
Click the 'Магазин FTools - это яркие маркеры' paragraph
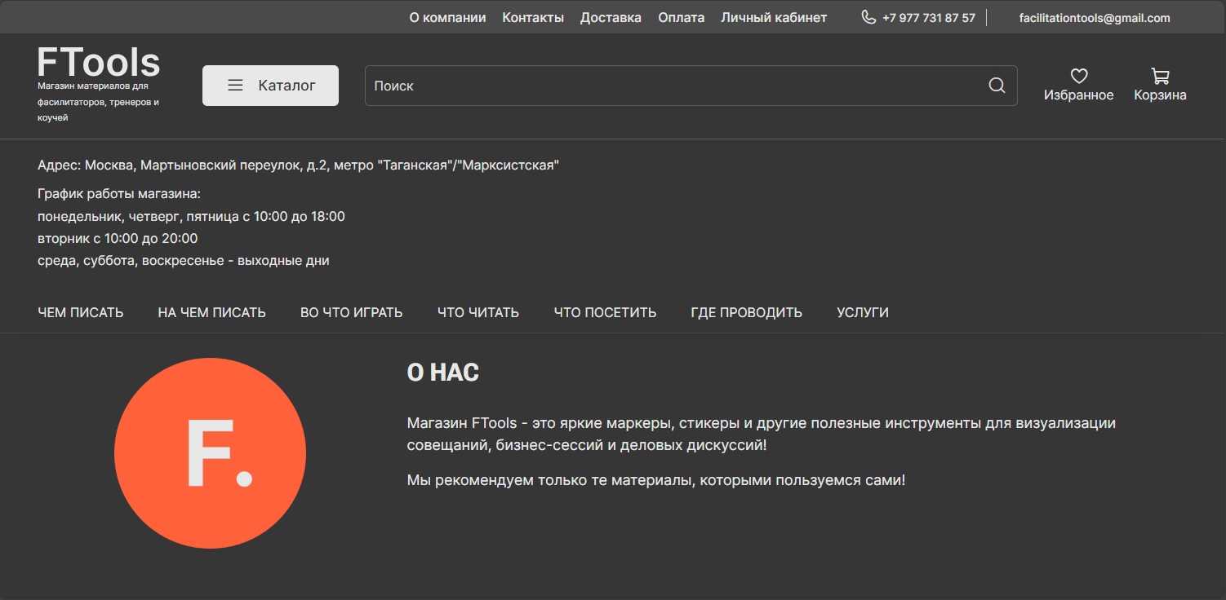click(761, 435)
